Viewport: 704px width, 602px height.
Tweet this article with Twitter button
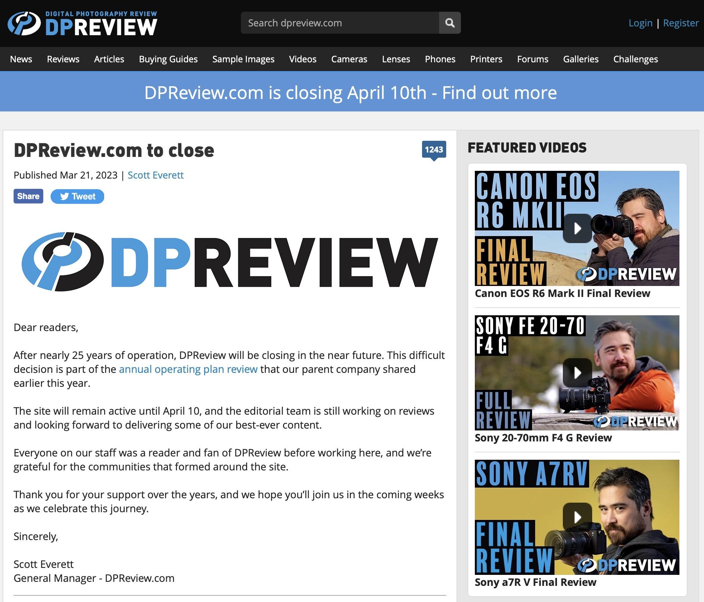(77, 197)
